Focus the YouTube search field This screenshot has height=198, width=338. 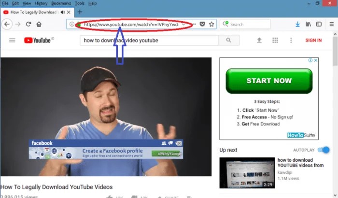tap(149, 41)
